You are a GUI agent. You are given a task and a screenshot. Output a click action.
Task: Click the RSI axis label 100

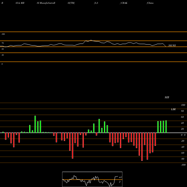[x=3, y=34]
